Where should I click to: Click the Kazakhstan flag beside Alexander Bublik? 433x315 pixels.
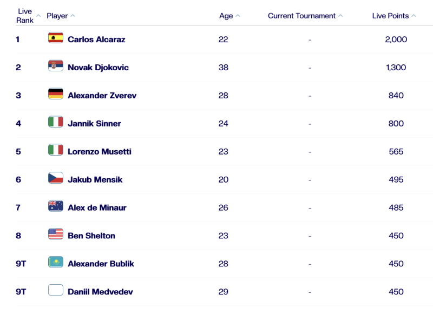56,263
